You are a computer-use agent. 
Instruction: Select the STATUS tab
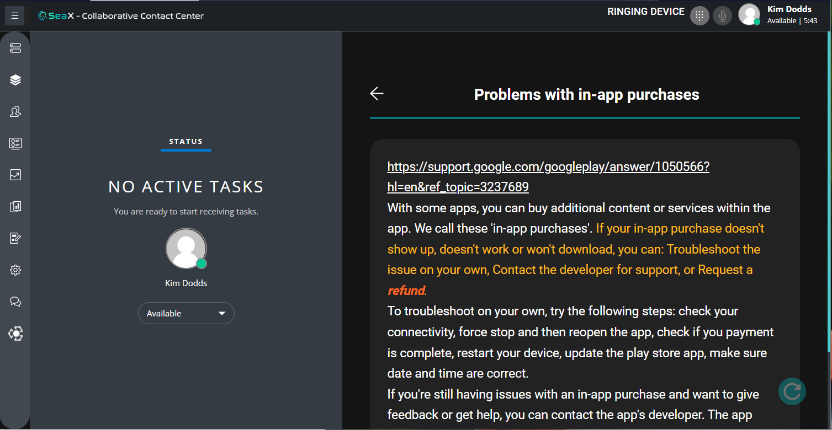(x=186, y=142)
